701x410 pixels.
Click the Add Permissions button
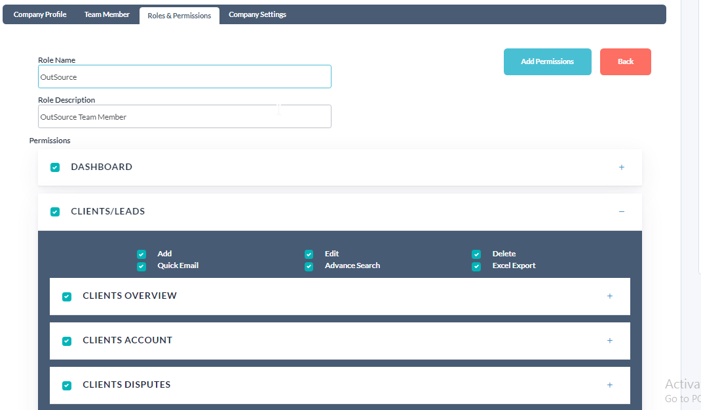click(x=547, y=61)
